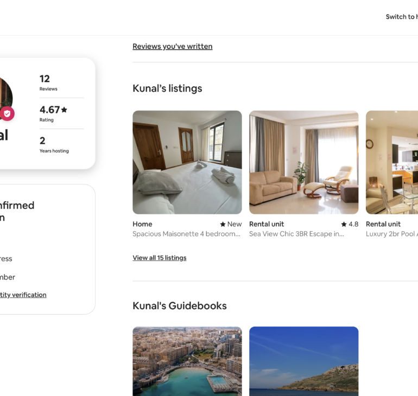Open the blue sky hillside guidebook thumbnail
The width and height of the screenshot is (418, 396).
[303, 361]
